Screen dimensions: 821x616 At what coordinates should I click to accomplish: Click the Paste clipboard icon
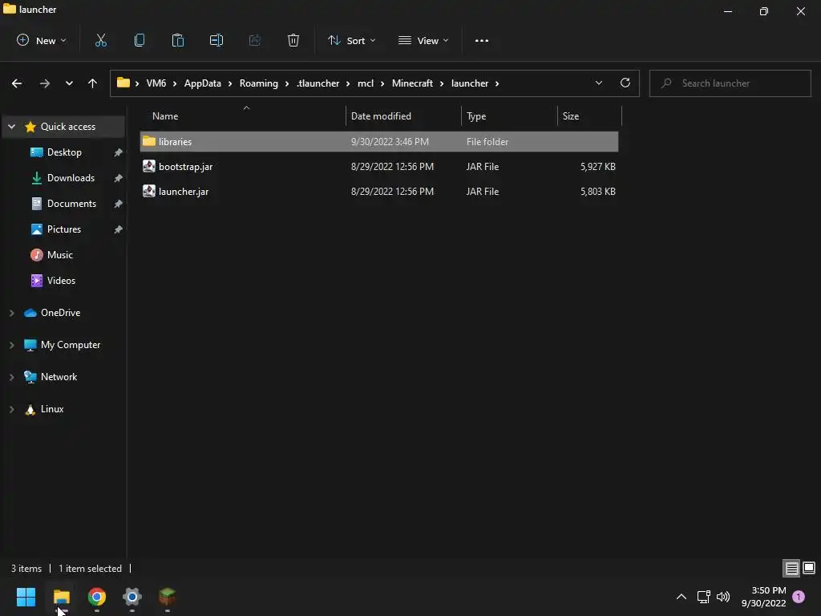point(177,40)
